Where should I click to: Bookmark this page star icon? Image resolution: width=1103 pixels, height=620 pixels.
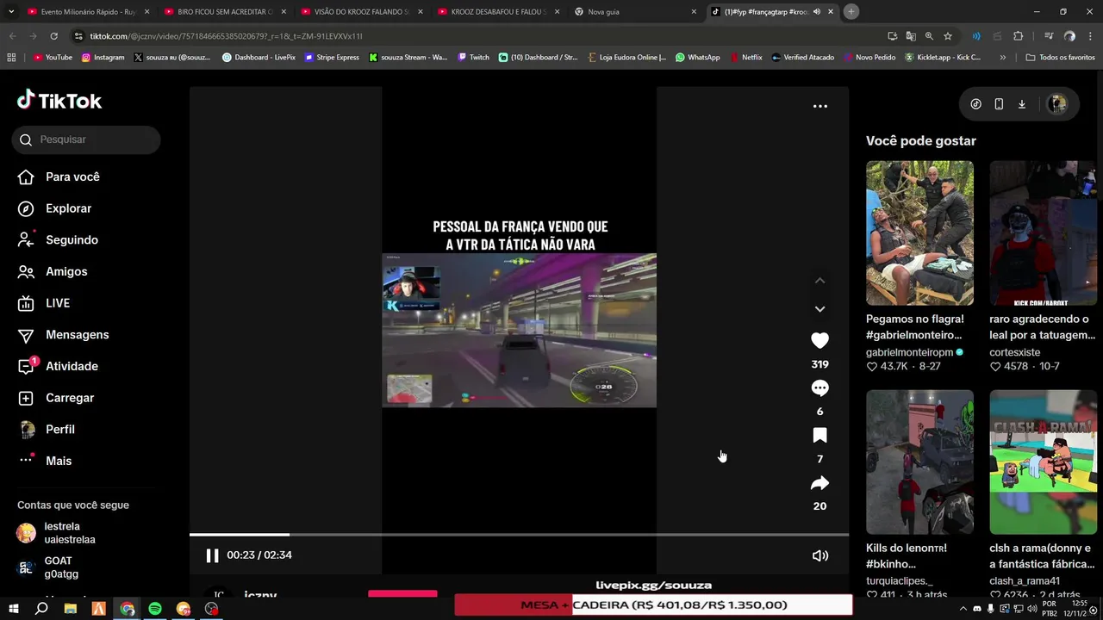point(948,36)
